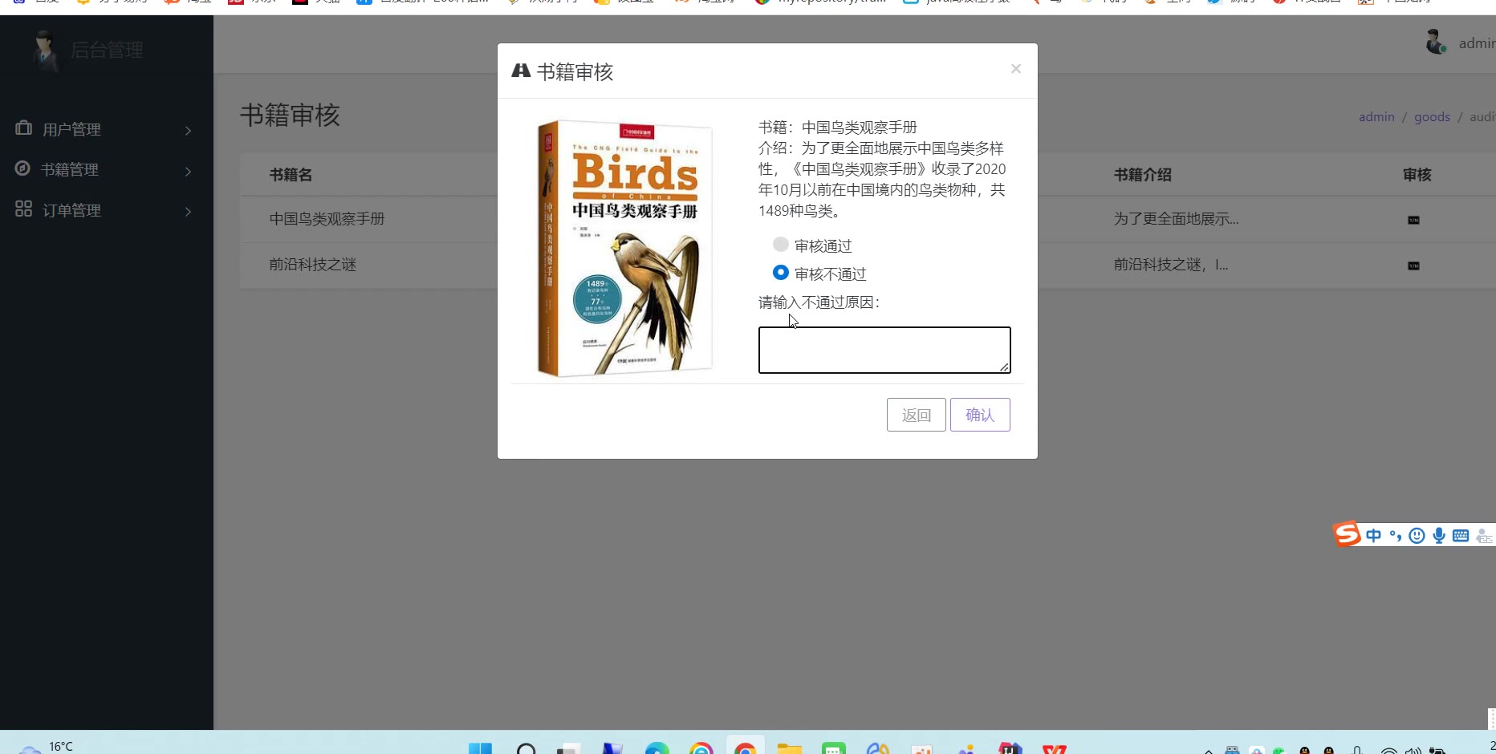1496x754 pixels.
Task: Open the Sogou emoji smiley panel
Action: point(1417,536)
